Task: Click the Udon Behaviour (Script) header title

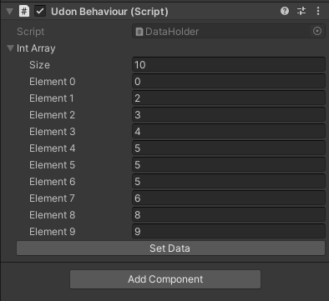Action: pyautogui.click(x=109, y=12)
